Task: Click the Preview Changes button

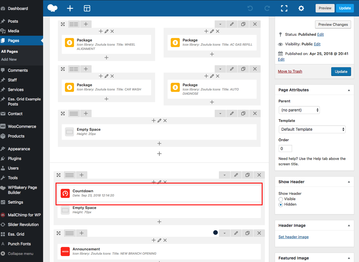Action: (333, 24)
